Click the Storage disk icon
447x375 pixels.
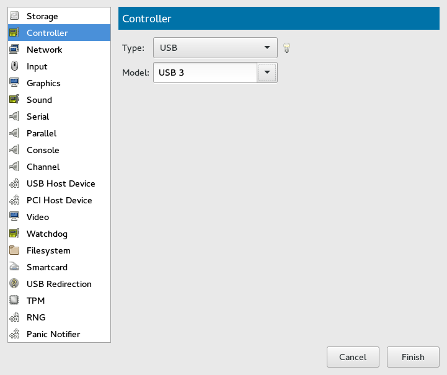tap(15, 16)
